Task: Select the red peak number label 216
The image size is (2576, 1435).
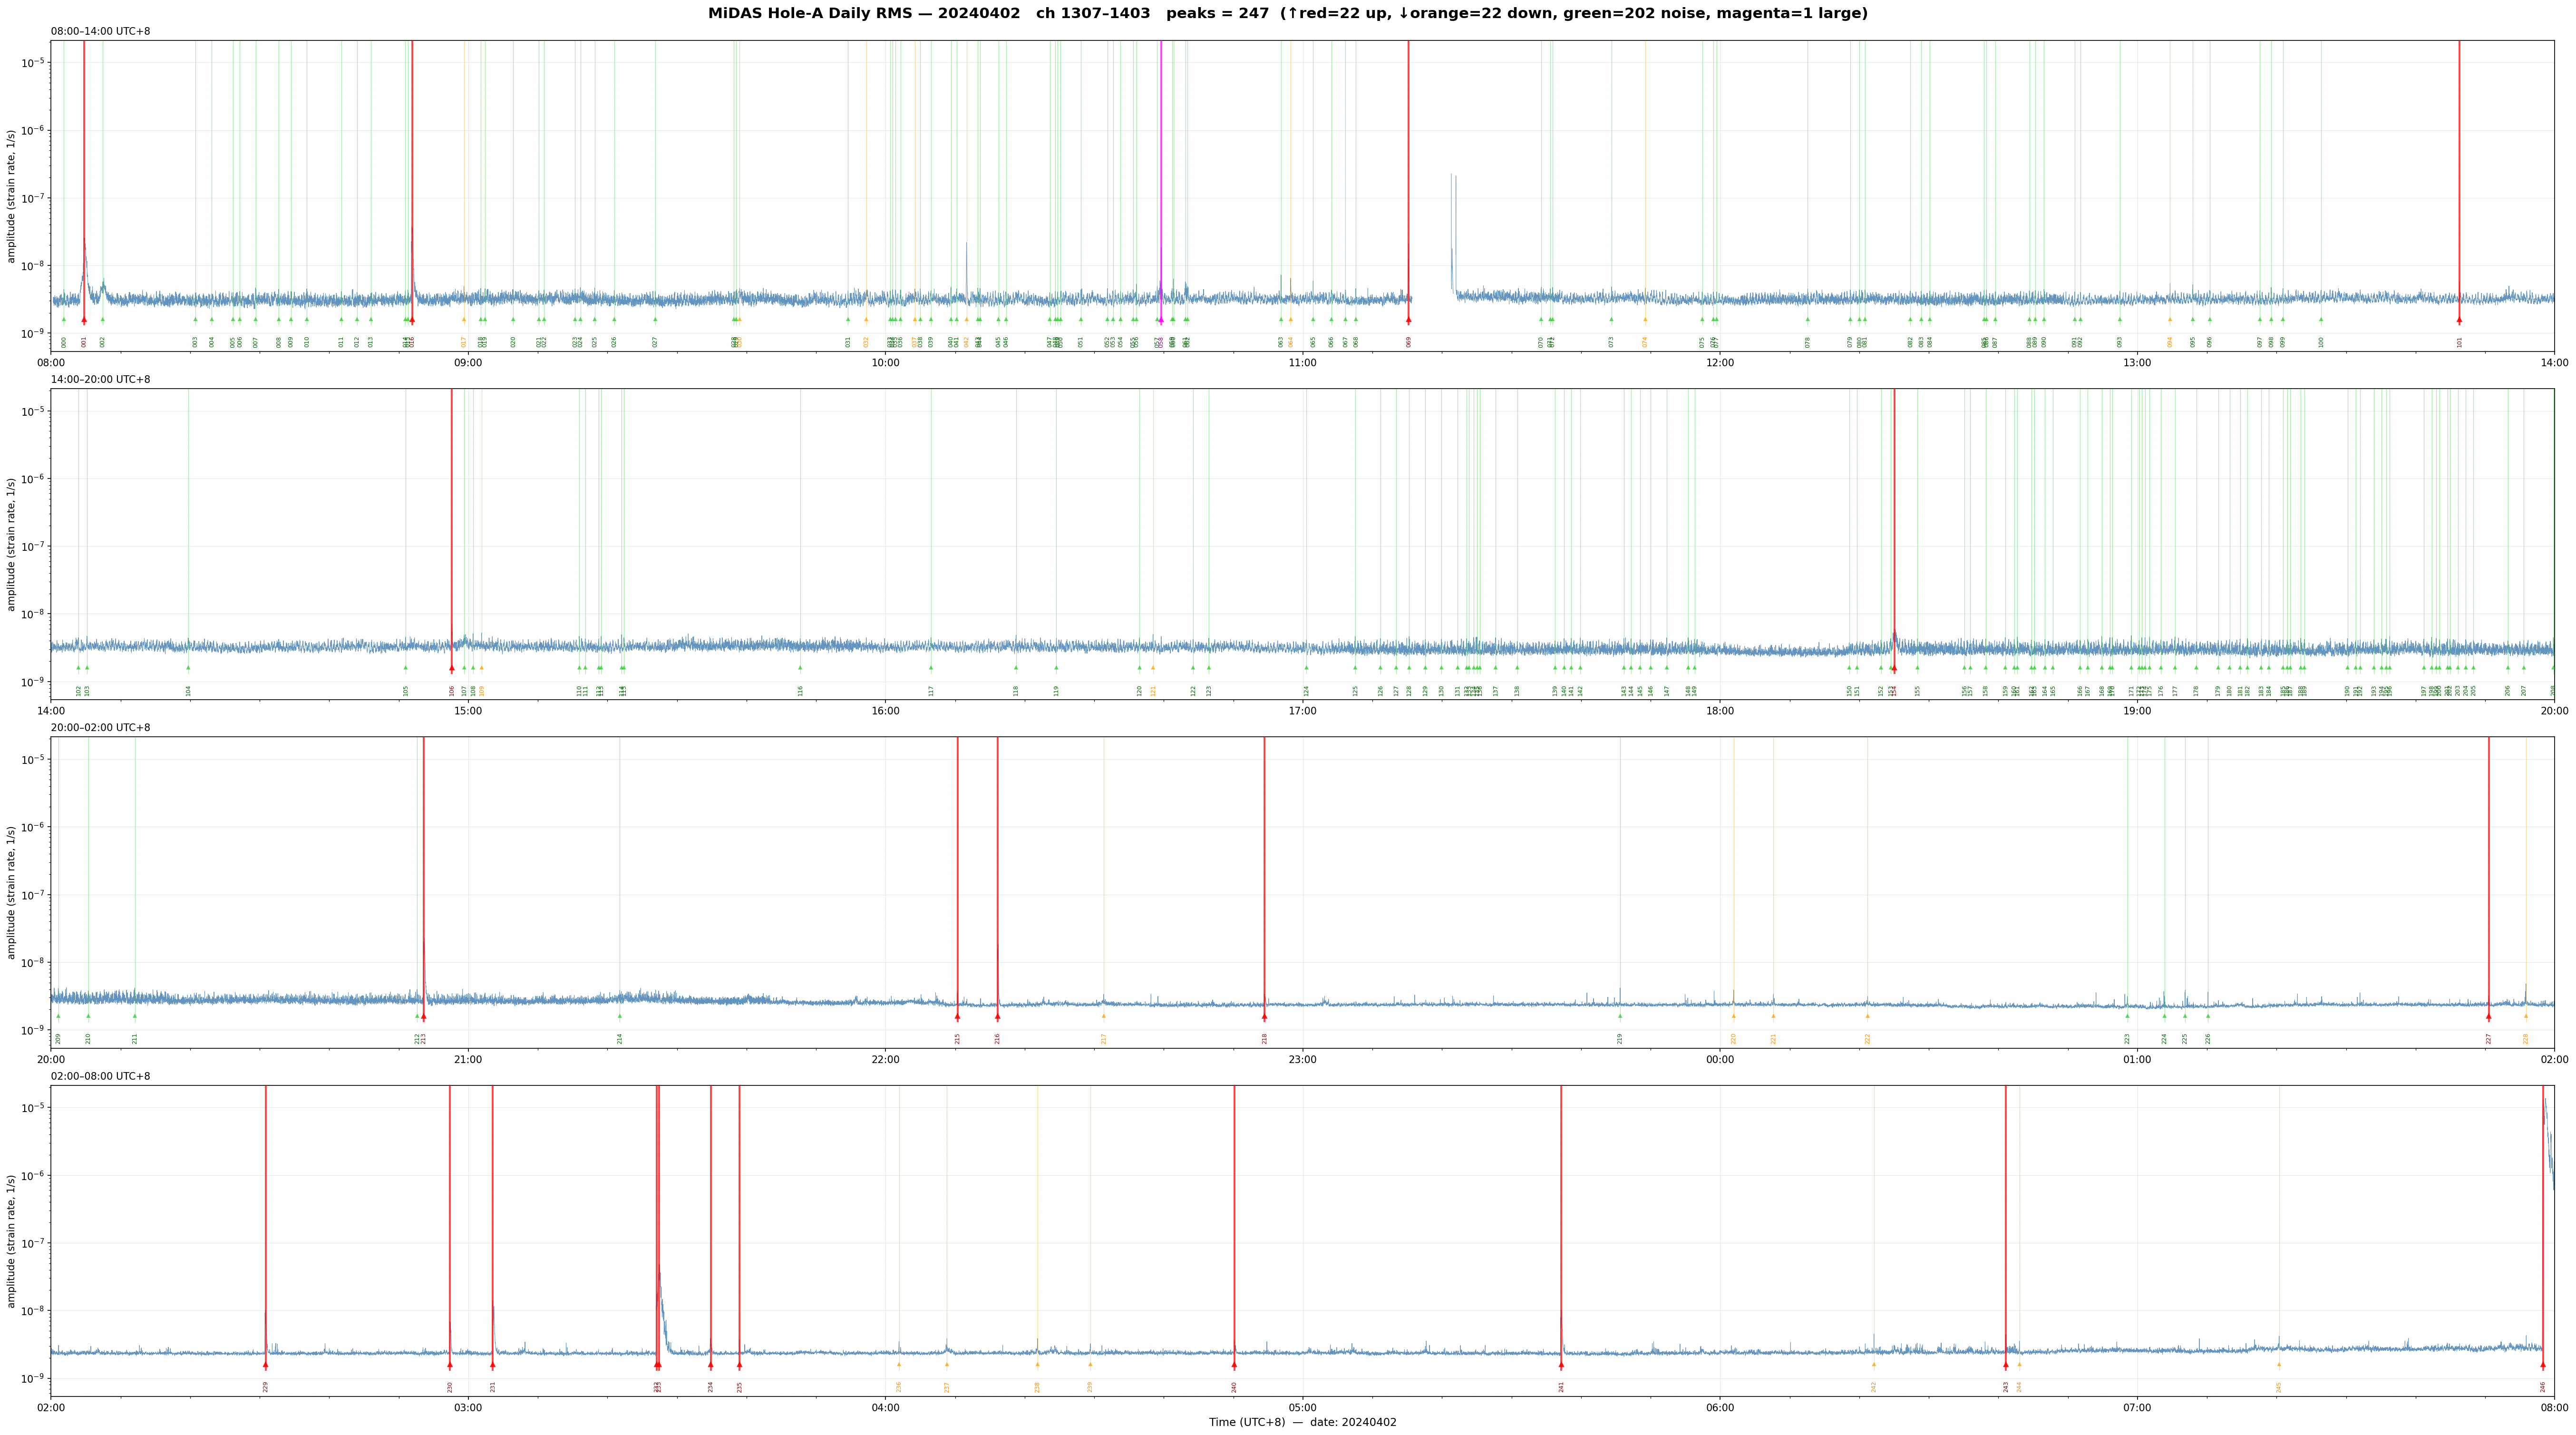Action: click(998, 1038)
